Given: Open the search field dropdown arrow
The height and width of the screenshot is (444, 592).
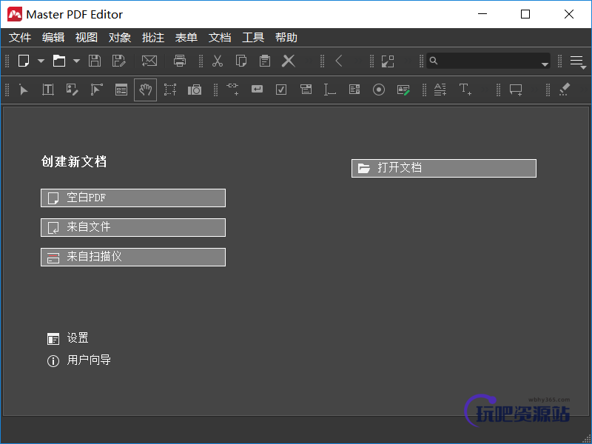Looking at the screenshot, I should tap(545, 64).
